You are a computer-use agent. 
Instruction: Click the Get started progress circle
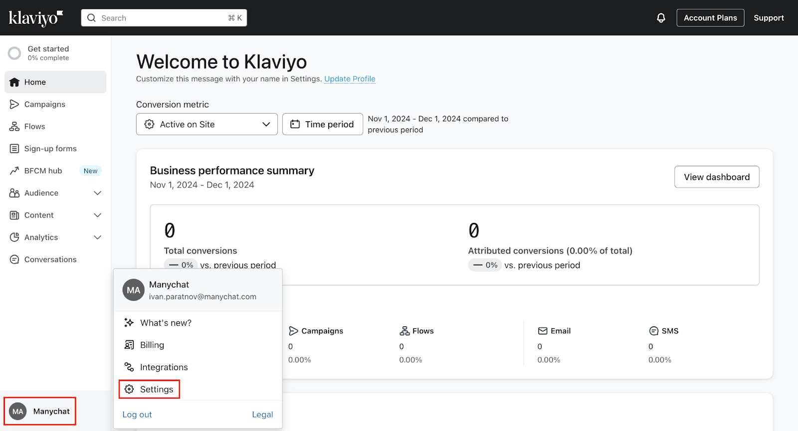[14, 53]
